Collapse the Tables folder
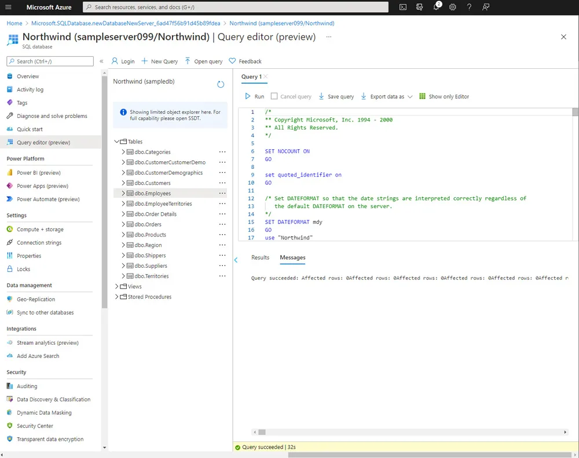The height and width of the screenshot is (458, 579). tap(117, 142)
